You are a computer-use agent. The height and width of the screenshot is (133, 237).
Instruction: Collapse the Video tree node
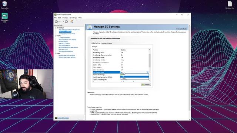(x=56, y=54)
